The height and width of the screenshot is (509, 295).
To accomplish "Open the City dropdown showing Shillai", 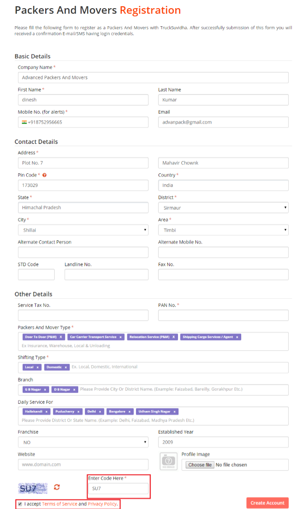I will (83, 230).
